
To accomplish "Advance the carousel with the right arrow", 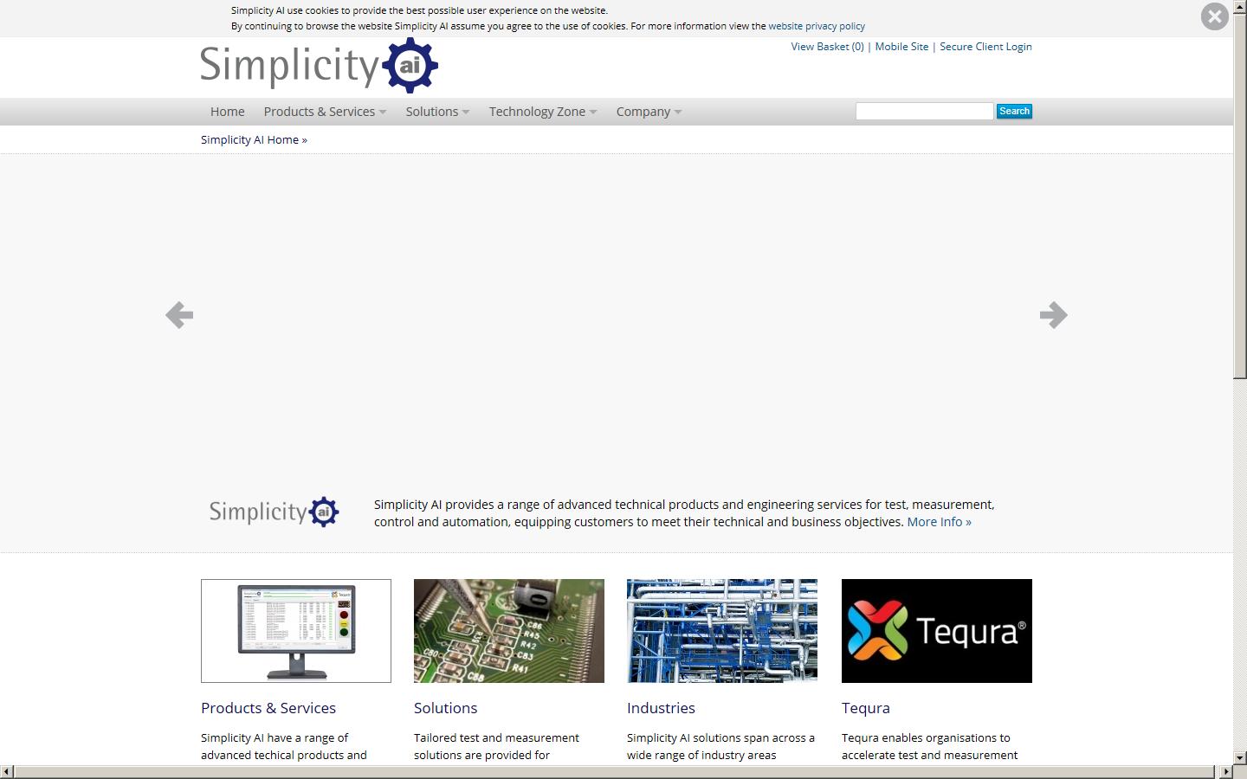I will 1054,315.
